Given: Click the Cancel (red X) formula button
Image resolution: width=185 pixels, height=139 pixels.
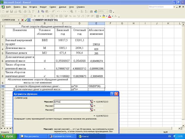Looking at the screenshot, I should click(x=22, y=20).
